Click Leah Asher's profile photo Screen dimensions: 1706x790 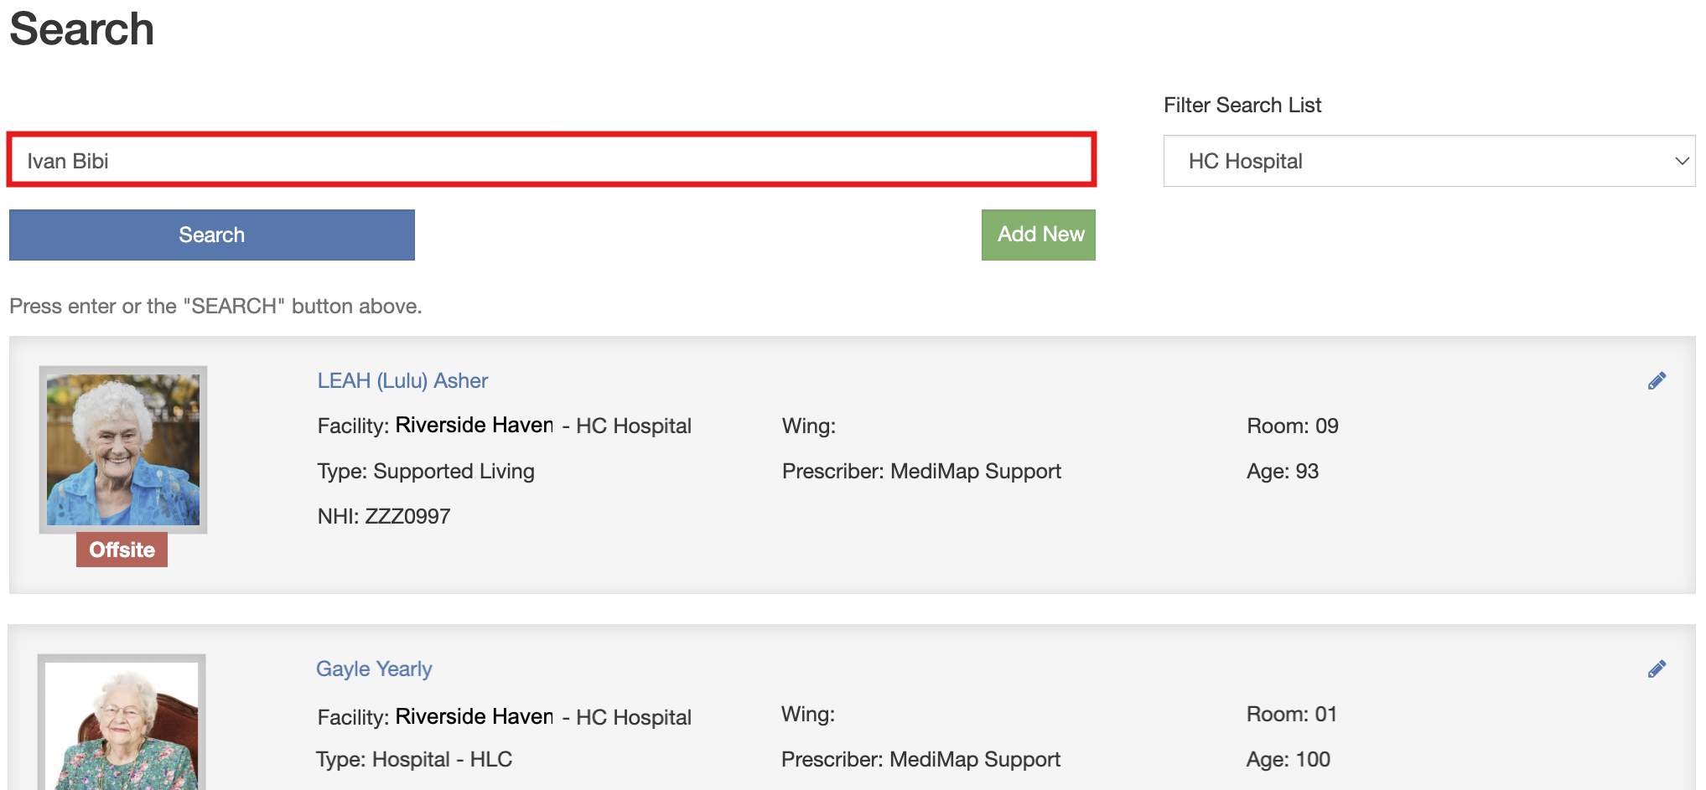point(123,449)
